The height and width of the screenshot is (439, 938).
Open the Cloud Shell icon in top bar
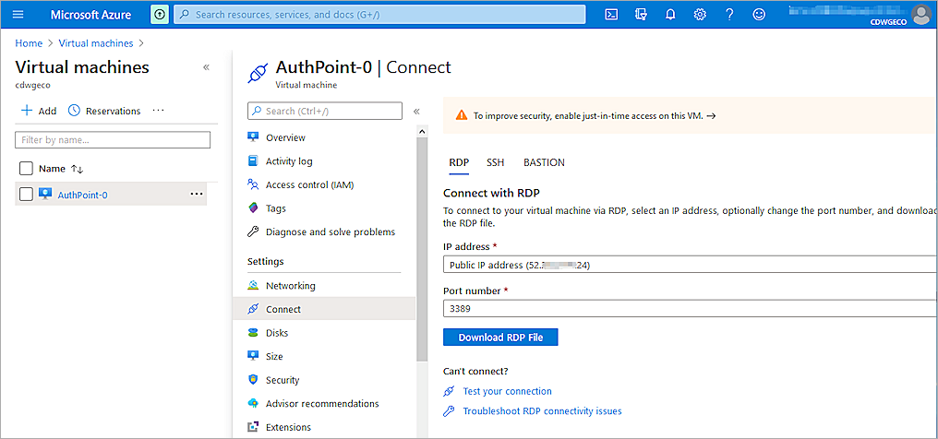611,15
